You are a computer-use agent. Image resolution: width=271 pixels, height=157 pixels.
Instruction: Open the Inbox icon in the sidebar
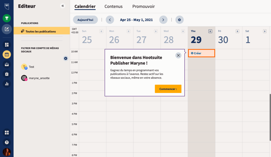pyautogui.click(x=7, y=64)
